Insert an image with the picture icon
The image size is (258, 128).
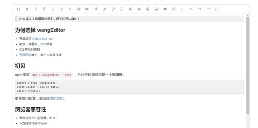point(156,9)
